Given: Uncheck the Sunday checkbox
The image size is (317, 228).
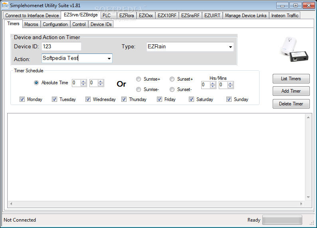Looking at the screenshot, I should click(229, 99).
